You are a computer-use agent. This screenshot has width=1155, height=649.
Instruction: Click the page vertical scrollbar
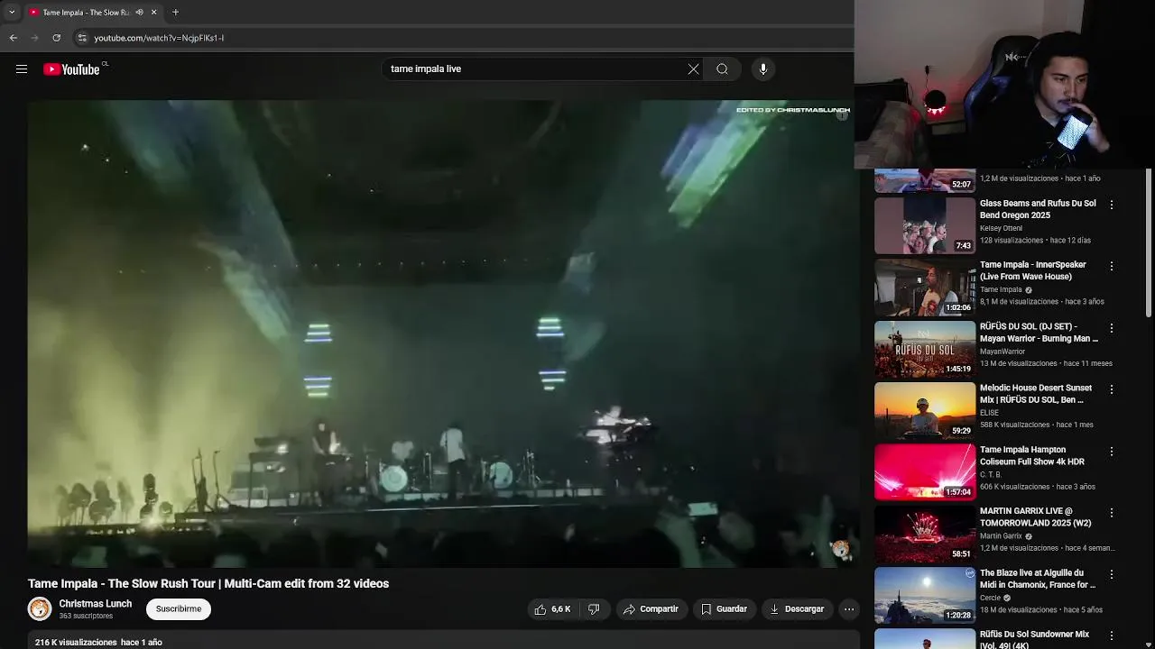[1149, 243]
